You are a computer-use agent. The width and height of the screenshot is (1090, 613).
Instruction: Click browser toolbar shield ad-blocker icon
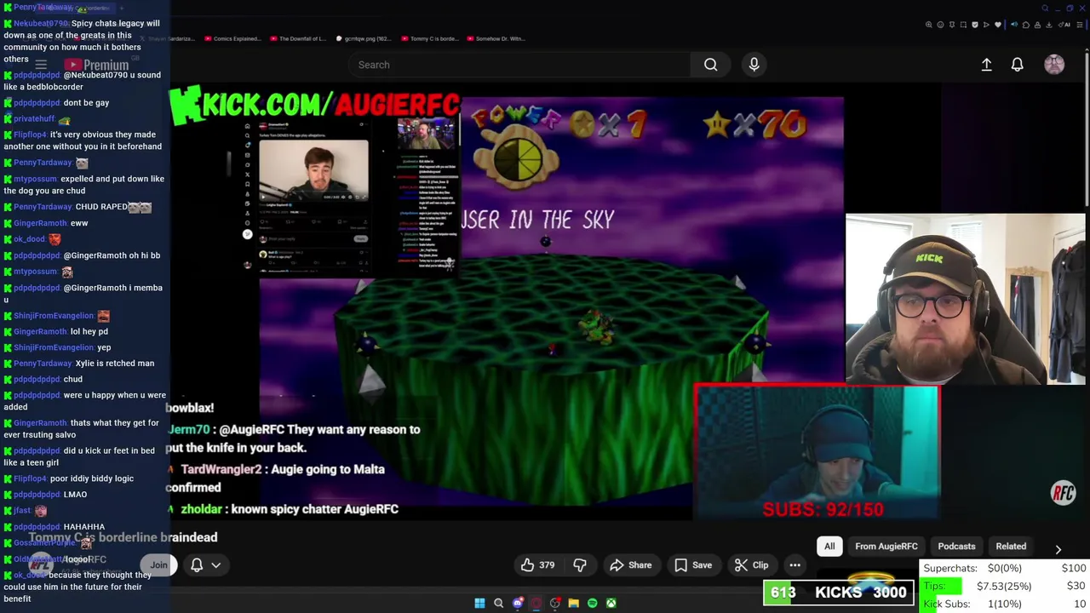point(975,25)
